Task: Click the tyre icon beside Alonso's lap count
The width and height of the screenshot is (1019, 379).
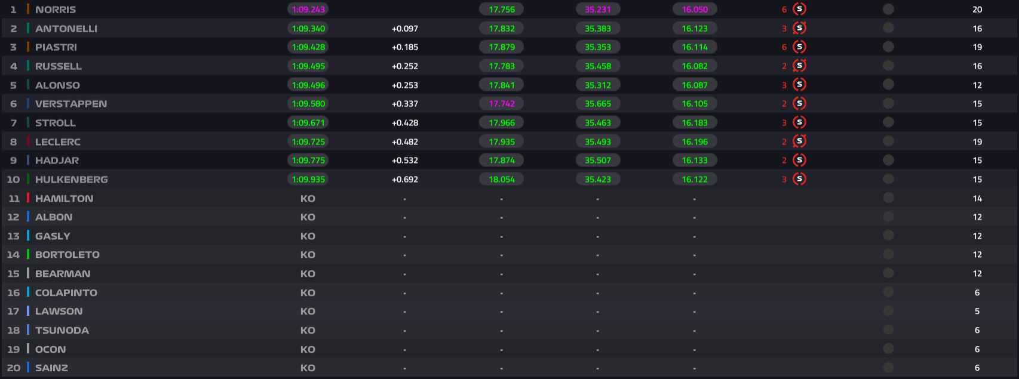Action: pos(799,85)
